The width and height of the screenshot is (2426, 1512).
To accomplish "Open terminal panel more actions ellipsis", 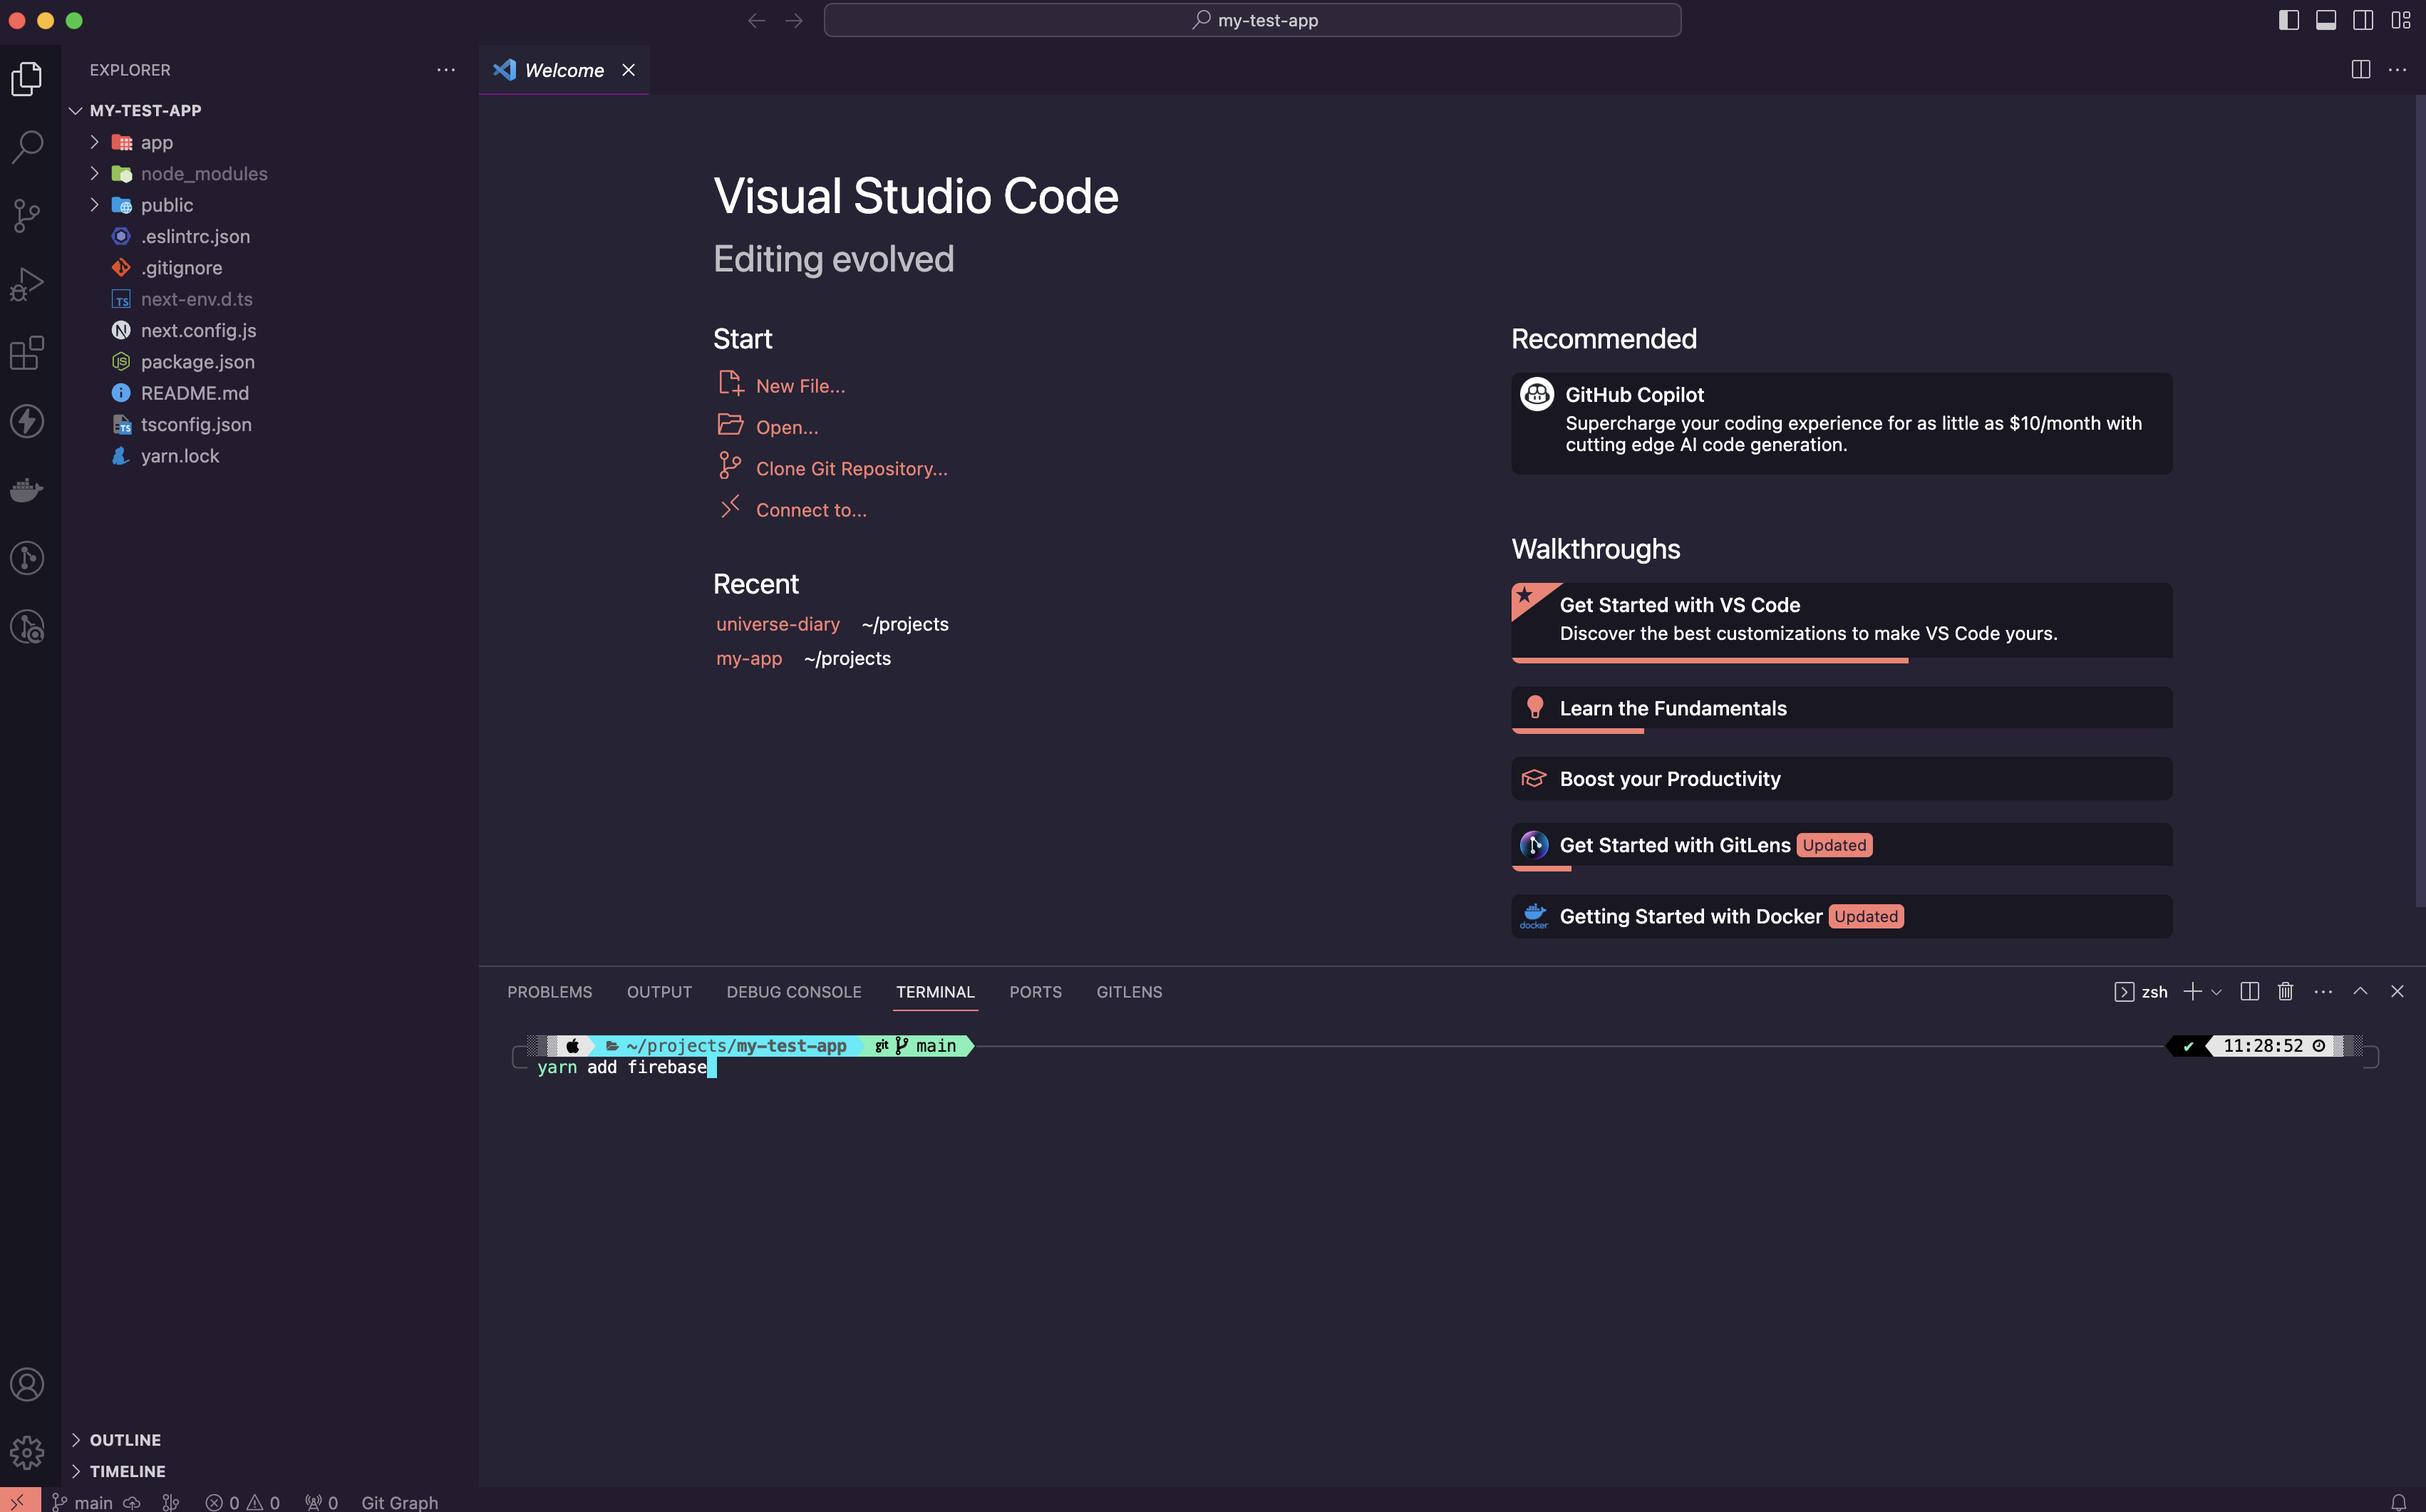I will [2323, 991].
